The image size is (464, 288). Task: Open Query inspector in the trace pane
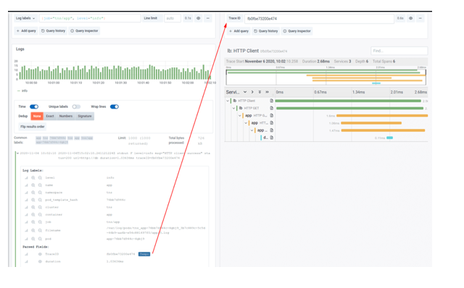pos(297,31)
